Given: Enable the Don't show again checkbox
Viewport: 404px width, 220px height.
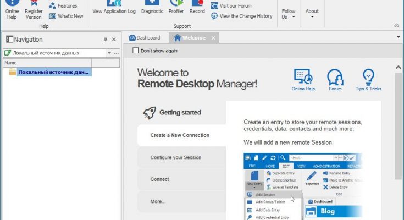Looking at the screenshot, I should 136,51.
